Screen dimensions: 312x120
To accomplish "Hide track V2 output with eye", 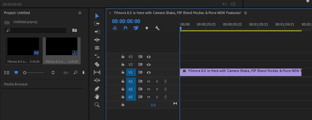I will [x=149, y=65].
